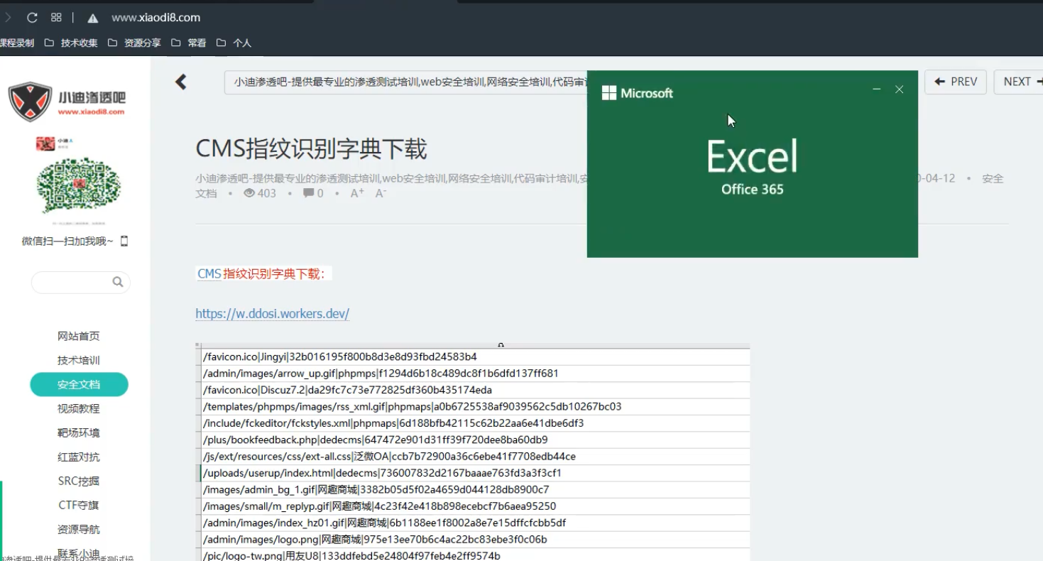Click the browser reload button

tap(32, 18)
